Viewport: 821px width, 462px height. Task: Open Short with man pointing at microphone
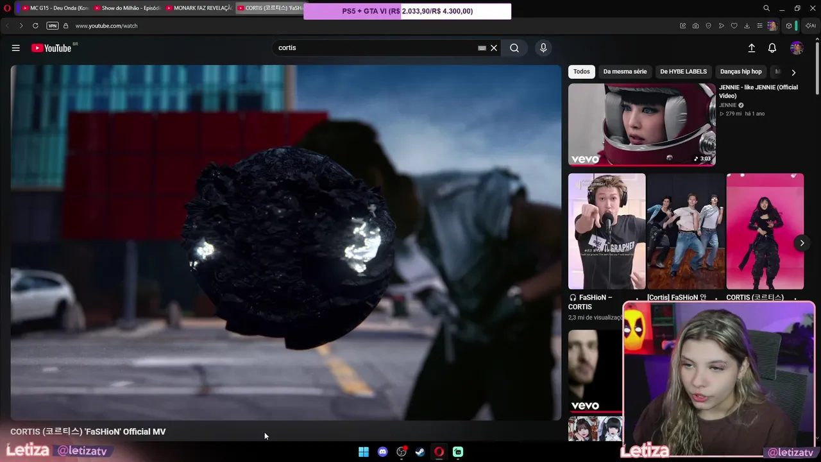pos(607,231)
